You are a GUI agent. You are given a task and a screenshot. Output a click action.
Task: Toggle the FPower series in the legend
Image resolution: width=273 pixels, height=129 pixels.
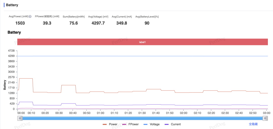[131, 124]
